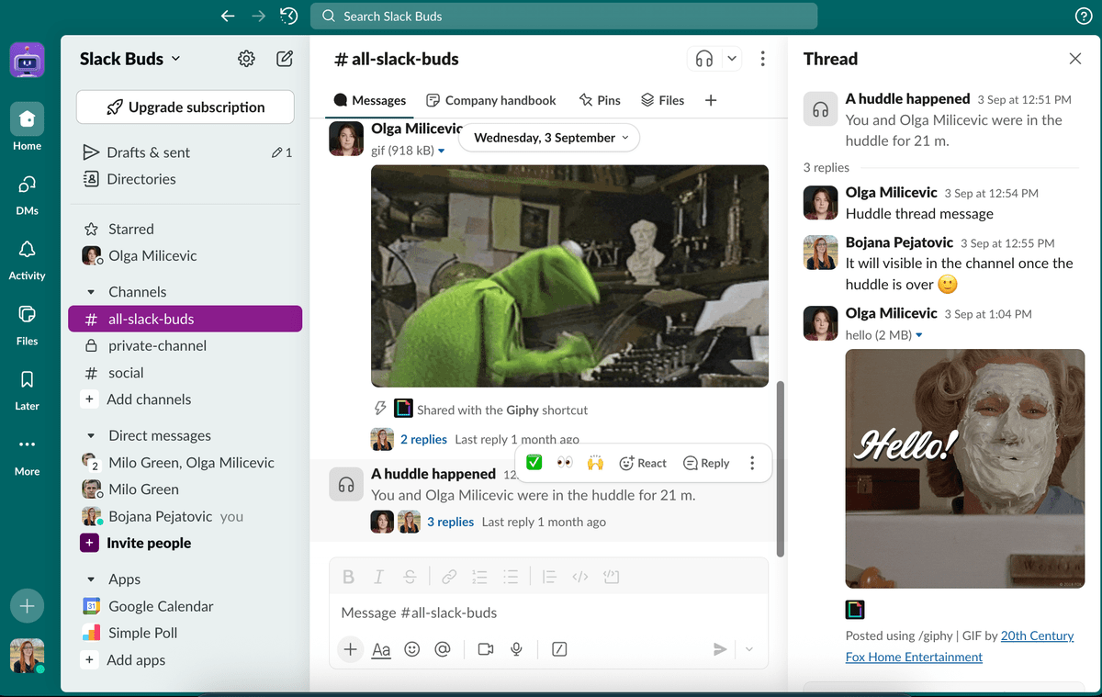Viewport: 1102px width, 697px height.
Task: Open the new message compose icon
Action: point(285,59)
